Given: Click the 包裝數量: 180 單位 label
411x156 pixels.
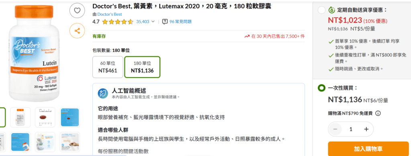Looking at the screenshot, I should pos(111,50).
